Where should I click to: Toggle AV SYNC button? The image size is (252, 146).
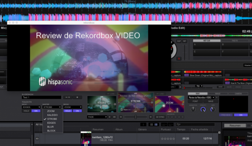[x=160, y=117]
